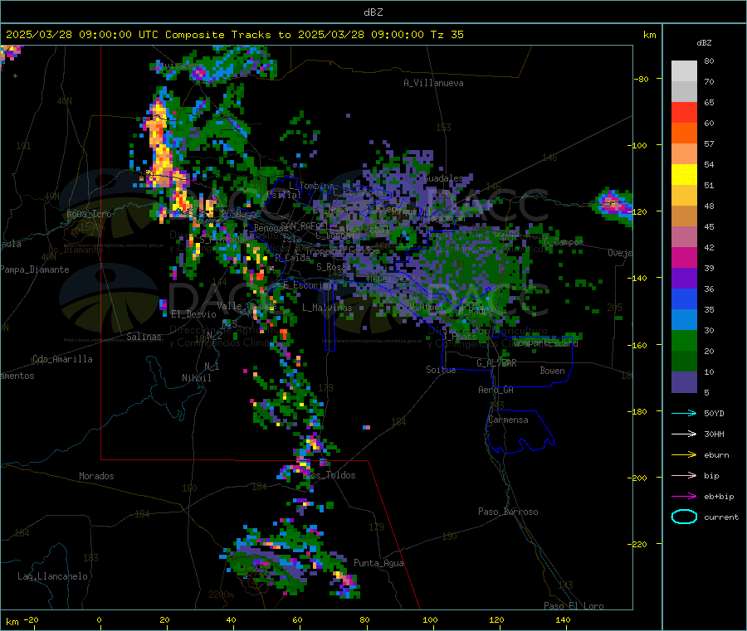This screenshot has width=747, height=631.
Task: Click the 'Nihuil' map label
Action: [x=196, y=378]
